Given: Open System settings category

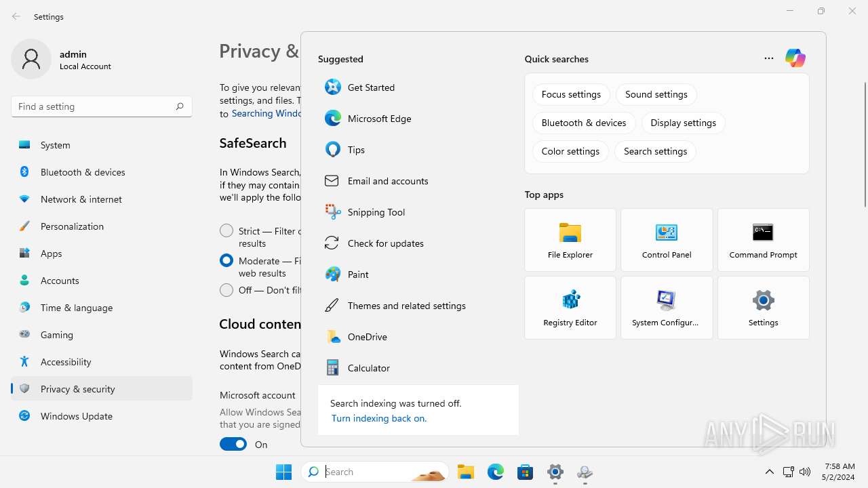Looking at the screenshot, I should 102,145.
